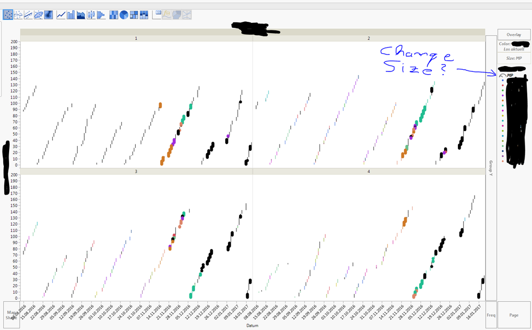
Task: Toggle the Area element
Action: 80,14
